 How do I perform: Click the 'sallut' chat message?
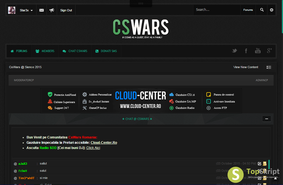43,163
